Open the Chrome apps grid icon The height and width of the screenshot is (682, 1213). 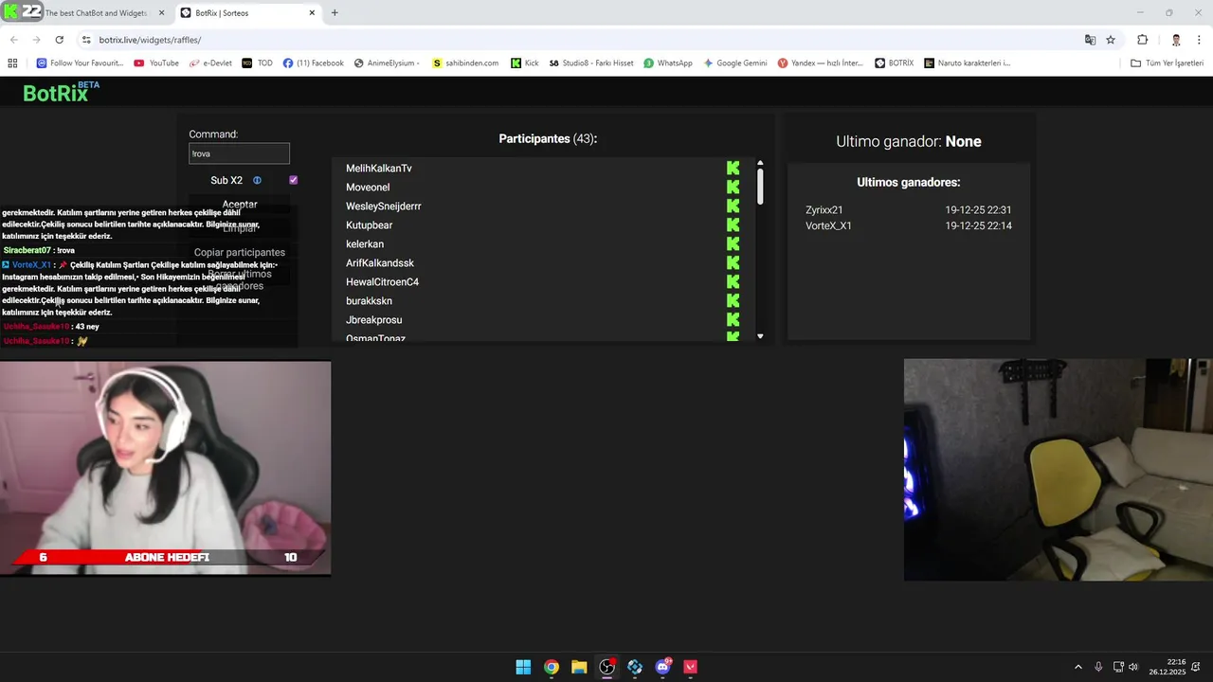point(12,63)
